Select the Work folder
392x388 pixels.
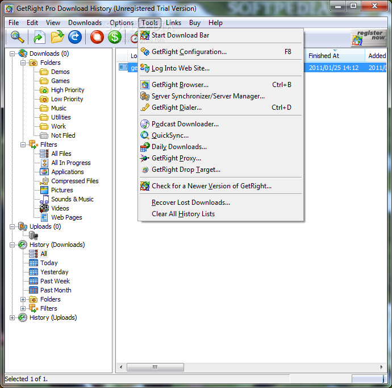(x=59, y=126)
